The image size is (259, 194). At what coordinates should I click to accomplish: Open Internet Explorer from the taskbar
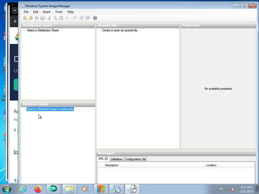[x=23, y=189]
